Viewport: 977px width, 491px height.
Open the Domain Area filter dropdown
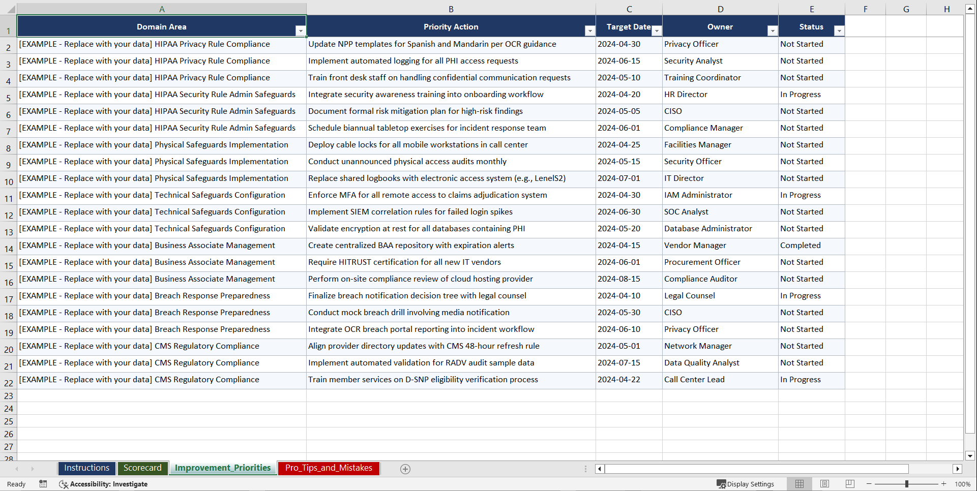[x=301, y=30]
